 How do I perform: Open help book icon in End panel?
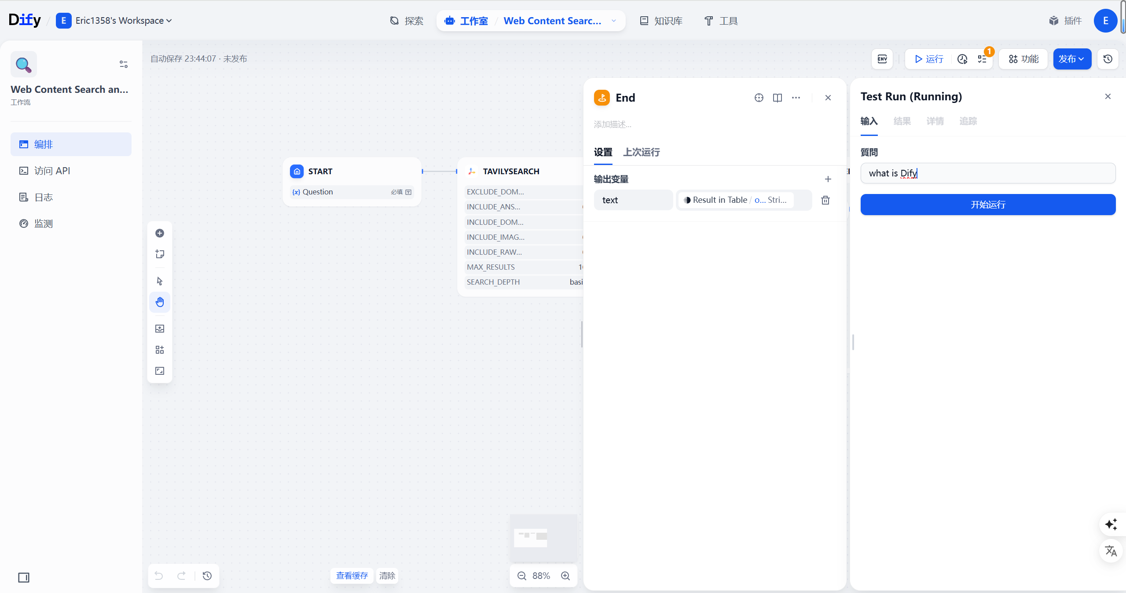(777, 98)
